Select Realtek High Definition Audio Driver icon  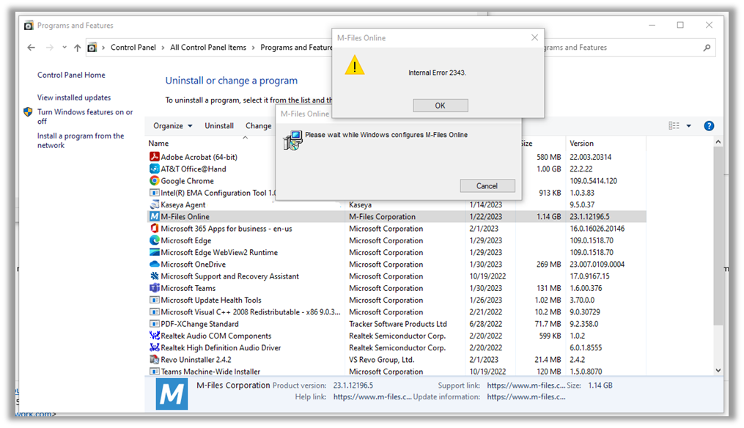tap(154, 347)
